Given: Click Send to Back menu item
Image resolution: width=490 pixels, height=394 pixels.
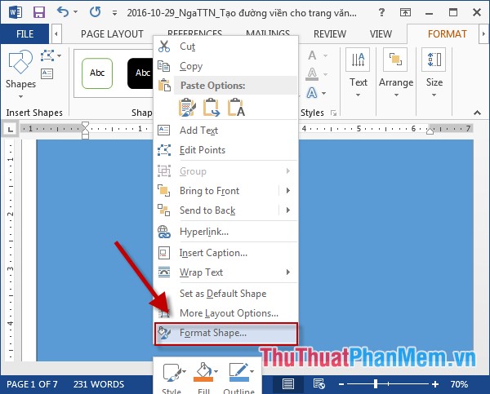Looking at the screenshot, I should (216, 210).
